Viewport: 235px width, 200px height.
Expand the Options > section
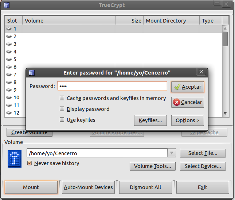pyautogui.click(x=187, y=120)
